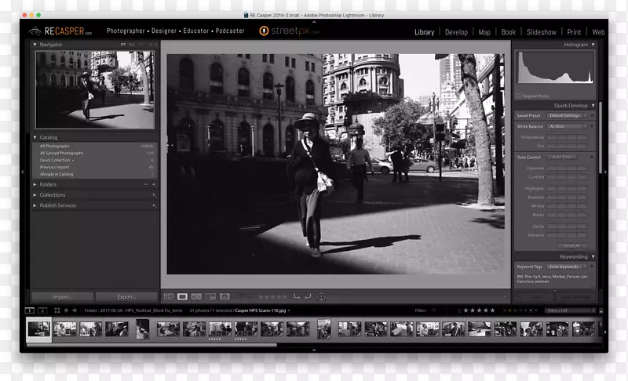628x381 pixels.
Task: Remove folder with Folders minus icon
Action: pos(146,184)
